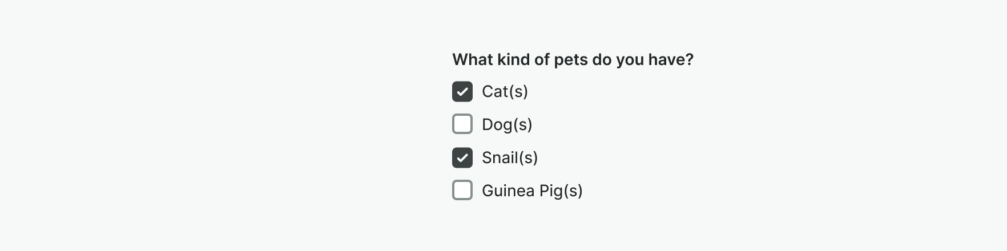The image size is (1007, 251).
Task: Select Dog(s) as a pet option
Action: tap(462, 124)
